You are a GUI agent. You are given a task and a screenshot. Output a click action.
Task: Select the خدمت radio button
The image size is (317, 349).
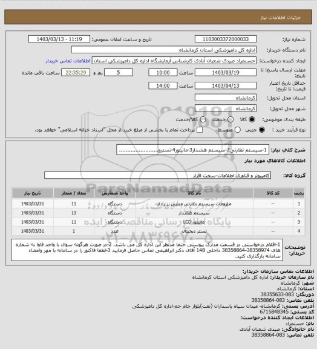pyautogui.click(x=230, y=119)
